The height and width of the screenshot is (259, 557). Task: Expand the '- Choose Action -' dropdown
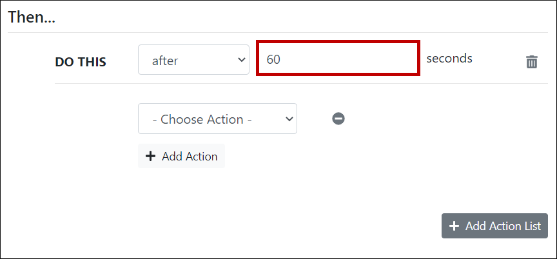pyautogui.click(x=217, y=119)
